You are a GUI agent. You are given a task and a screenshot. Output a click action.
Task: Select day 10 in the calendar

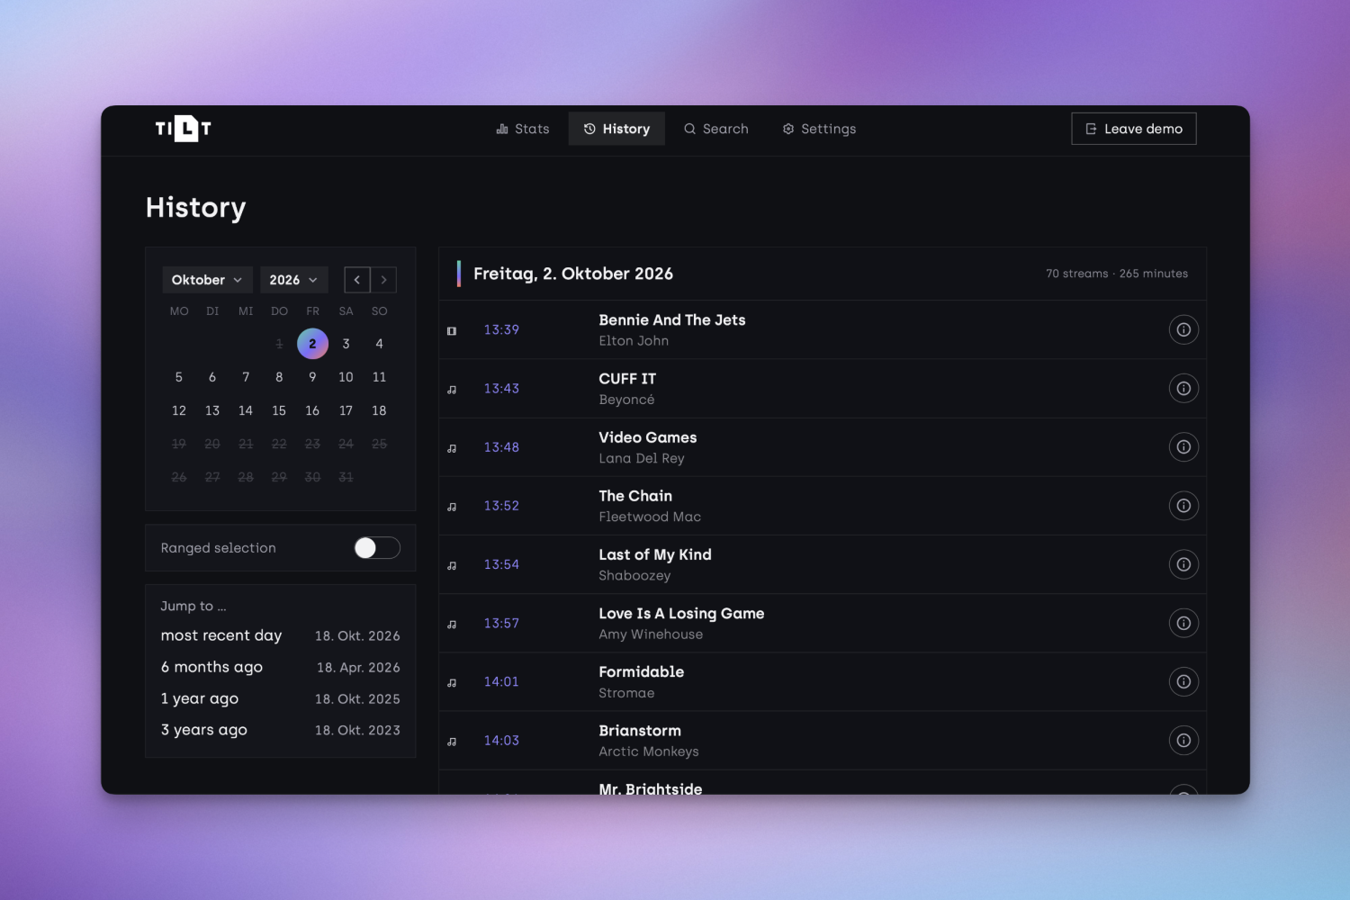tap(346, 377)
